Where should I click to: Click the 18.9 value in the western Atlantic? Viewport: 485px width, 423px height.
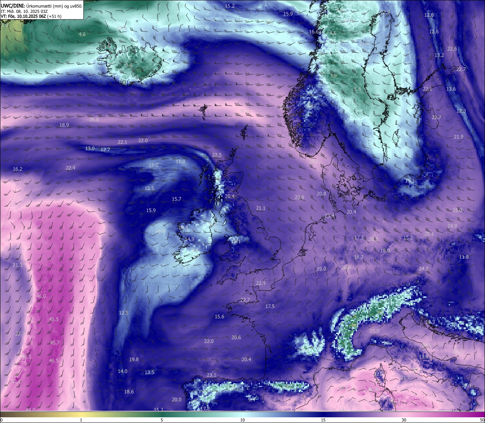tap(64, 125)
